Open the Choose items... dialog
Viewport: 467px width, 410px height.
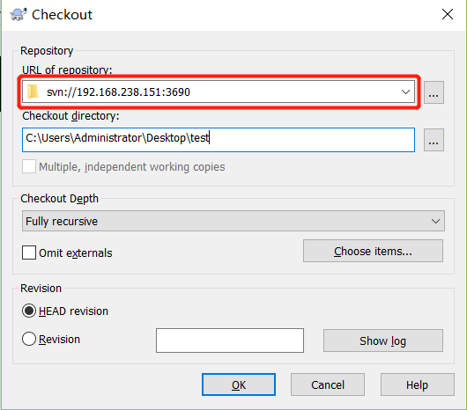pyautogui.click(x=373, y=251)
